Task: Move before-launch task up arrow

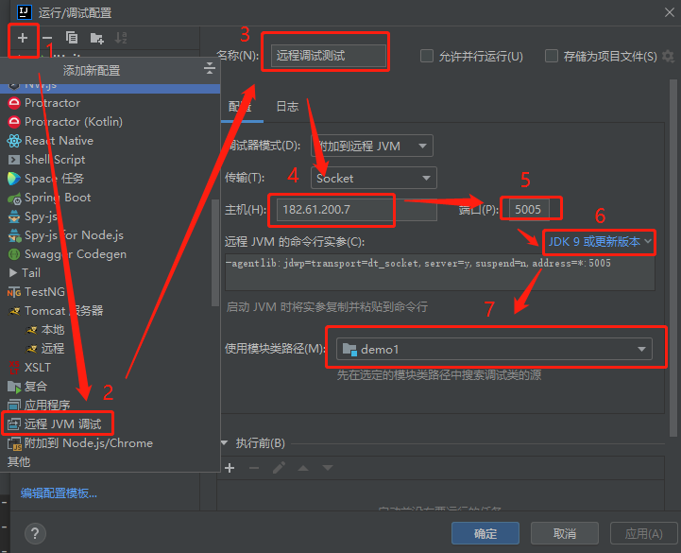Action: pos(303,468)
